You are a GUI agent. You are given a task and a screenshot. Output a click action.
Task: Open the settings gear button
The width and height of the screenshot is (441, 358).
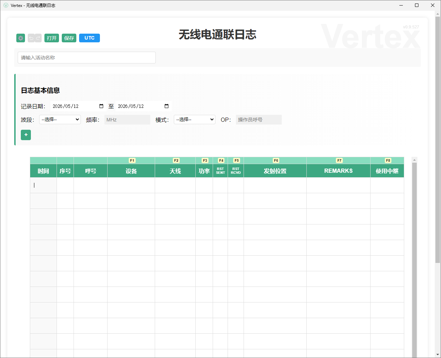click(20, 38)
